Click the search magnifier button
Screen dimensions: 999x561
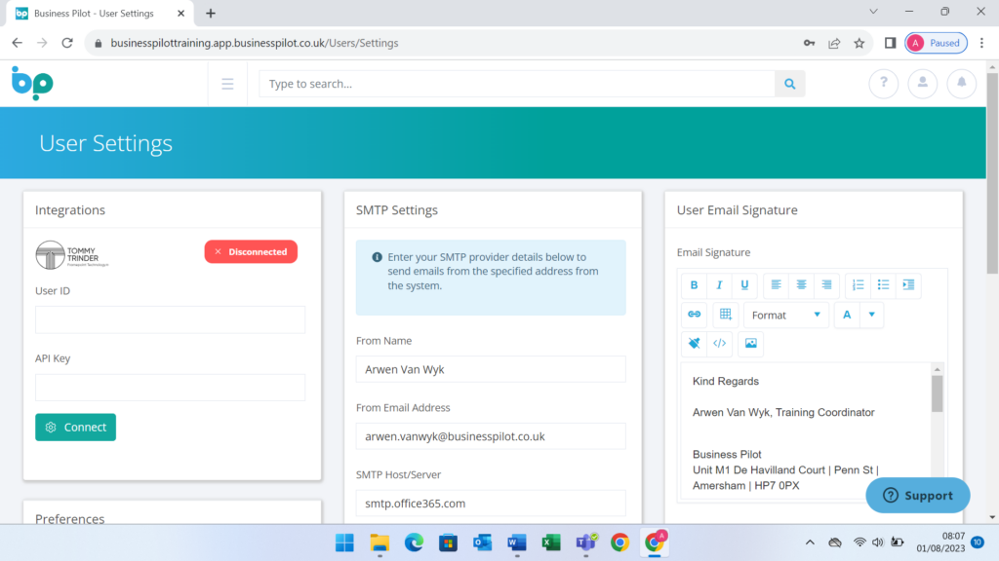click(x=790, y=84)
